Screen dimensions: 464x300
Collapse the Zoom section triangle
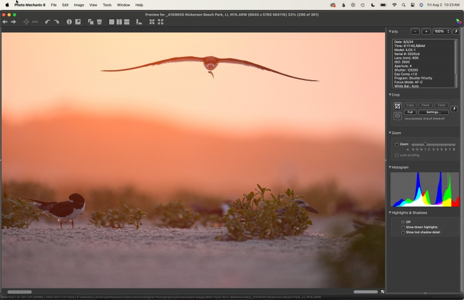(x=390, y=133)
